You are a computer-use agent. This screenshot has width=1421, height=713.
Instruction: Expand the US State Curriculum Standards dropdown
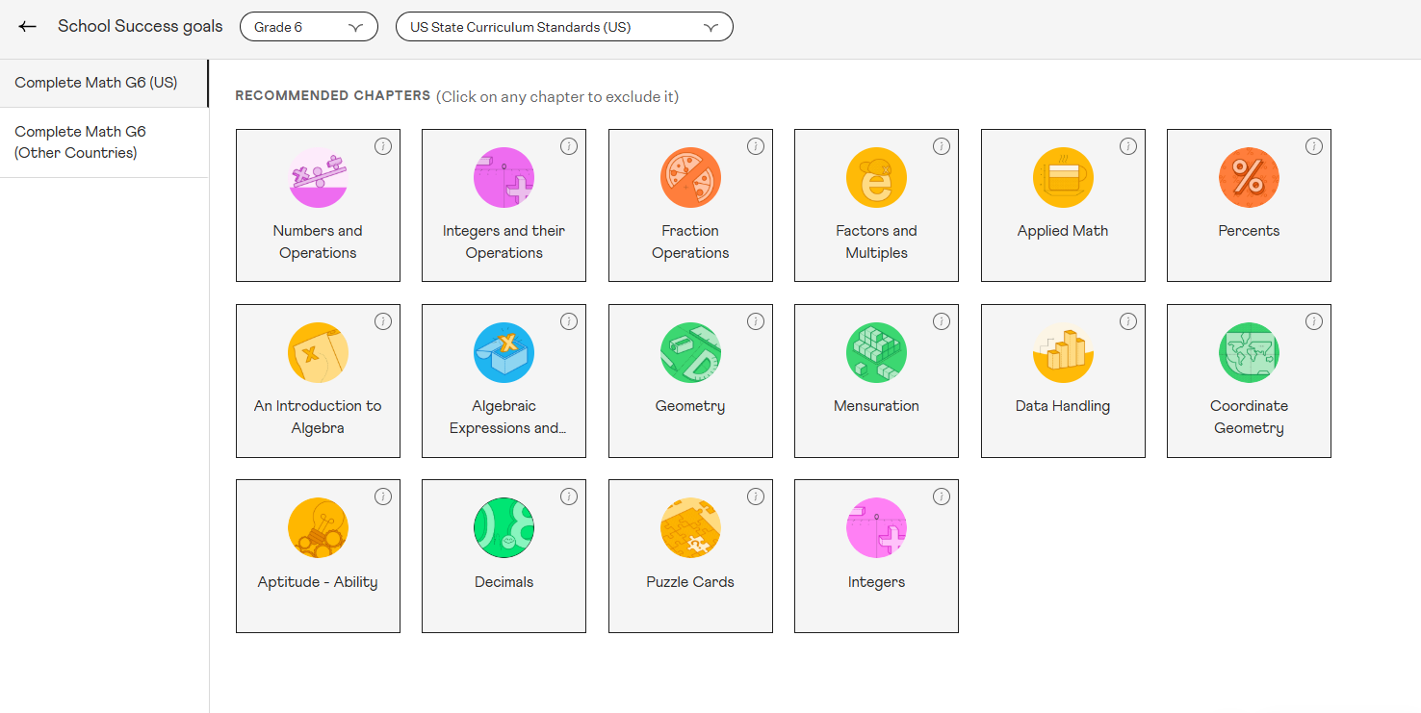click(x=563, y=27)
